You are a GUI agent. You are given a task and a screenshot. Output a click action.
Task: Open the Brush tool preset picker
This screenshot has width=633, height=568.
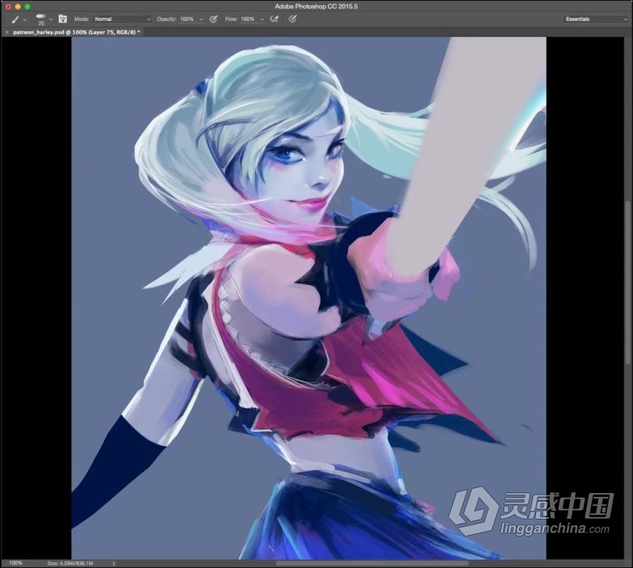coord(19,19)
